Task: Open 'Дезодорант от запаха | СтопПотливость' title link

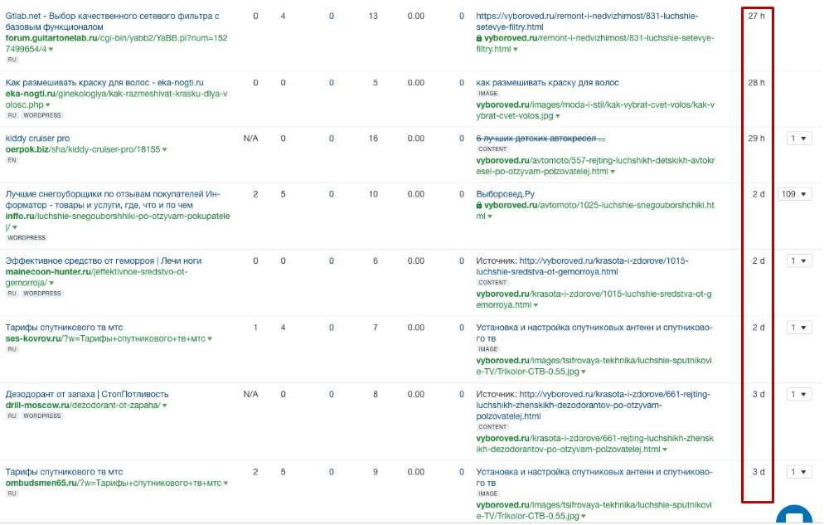Action: point(87,394)
